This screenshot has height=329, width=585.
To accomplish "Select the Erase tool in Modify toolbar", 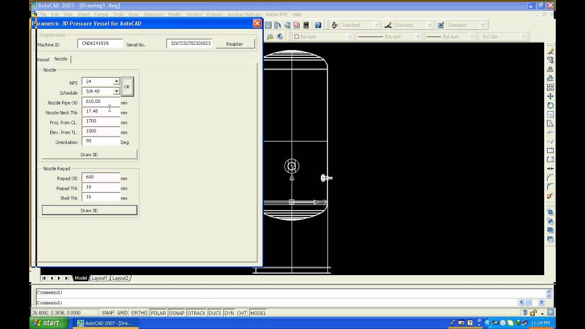I will (550, 51).
